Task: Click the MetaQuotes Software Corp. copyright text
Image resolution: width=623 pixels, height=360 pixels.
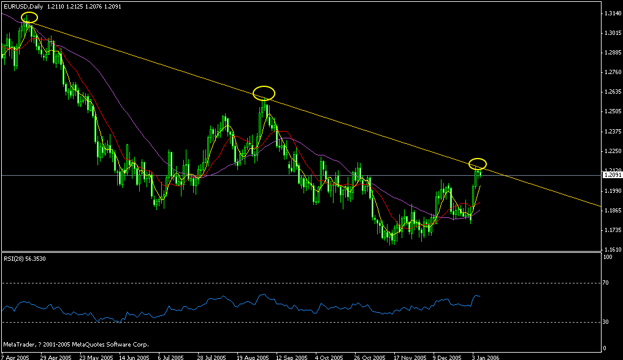Action: [x=76, y=345]
